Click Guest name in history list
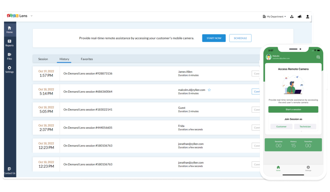 coord(181,108)
